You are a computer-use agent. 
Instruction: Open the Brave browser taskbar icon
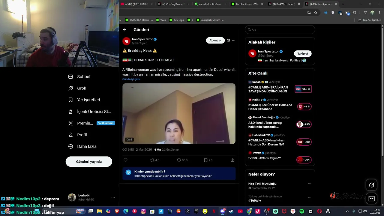coord(117,211)
